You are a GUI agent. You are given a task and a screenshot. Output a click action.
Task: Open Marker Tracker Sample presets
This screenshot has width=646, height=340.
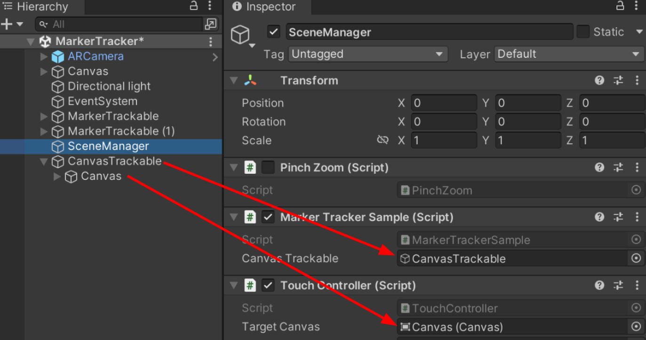point(619,217)
